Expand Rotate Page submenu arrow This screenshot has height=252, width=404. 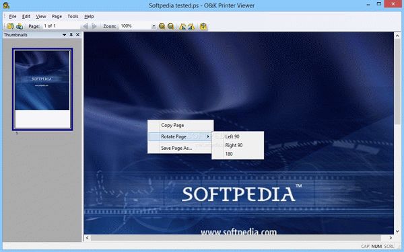pyautogui.click(x=208, y=136)
